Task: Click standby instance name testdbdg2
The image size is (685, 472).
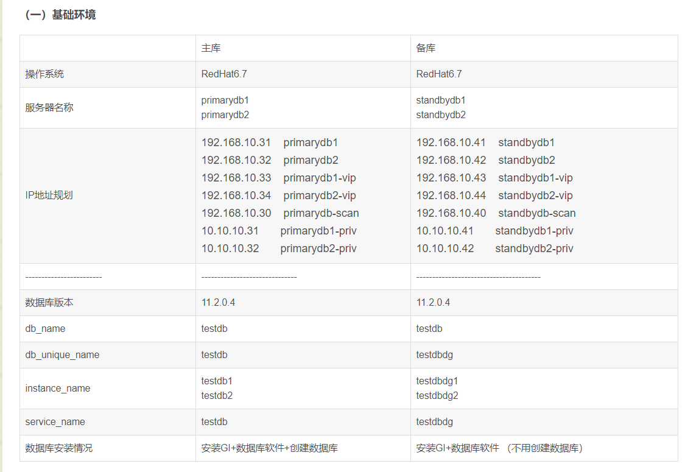Action: [x=437, y=395]
